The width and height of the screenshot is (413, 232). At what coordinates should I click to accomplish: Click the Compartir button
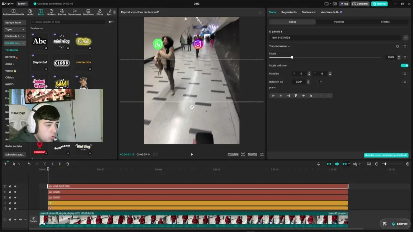360,4
